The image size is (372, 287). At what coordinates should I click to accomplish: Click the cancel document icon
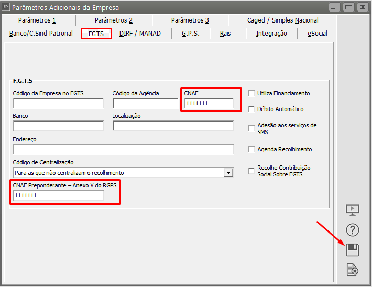[x=353, y=270]
